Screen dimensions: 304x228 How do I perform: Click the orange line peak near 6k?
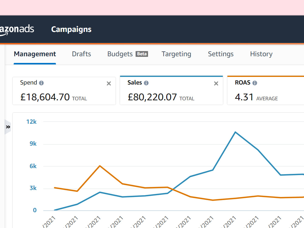(x=100, y=166)
